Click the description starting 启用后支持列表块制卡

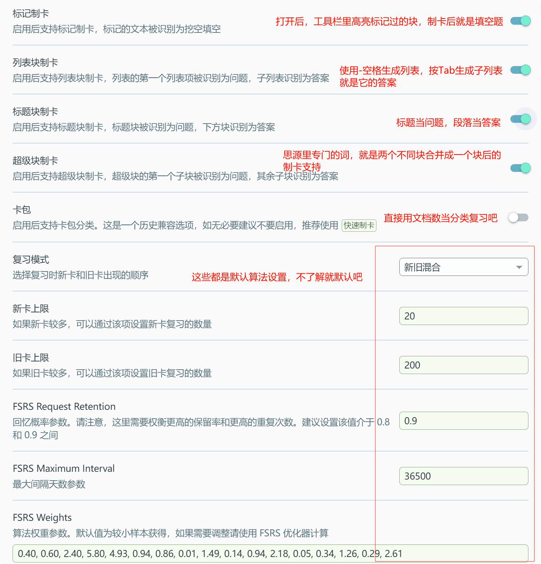171,78
